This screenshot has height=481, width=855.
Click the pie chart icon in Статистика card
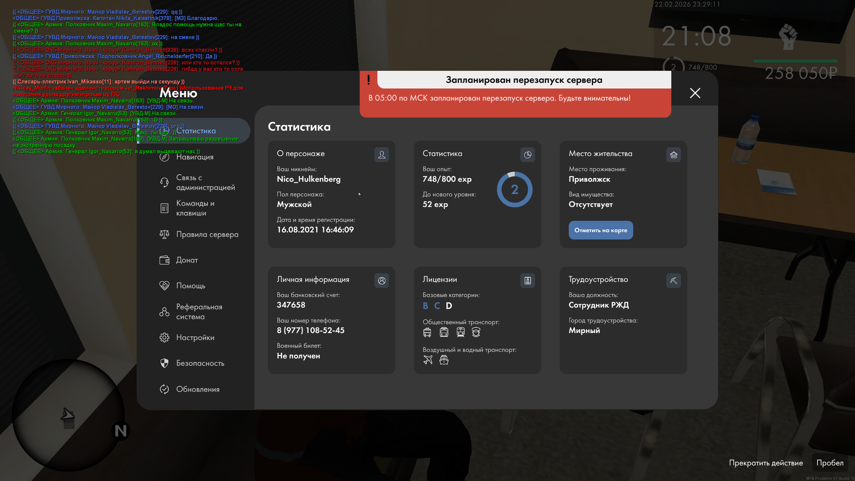(527, 155)
